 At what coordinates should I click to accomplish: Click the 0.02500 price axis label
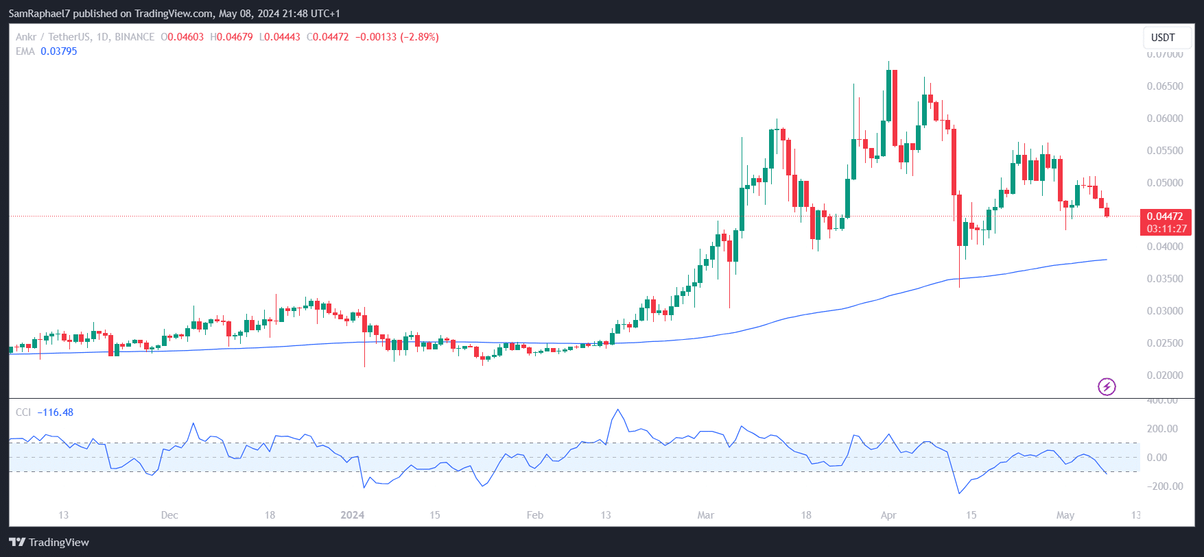[x=1165, y=343]
